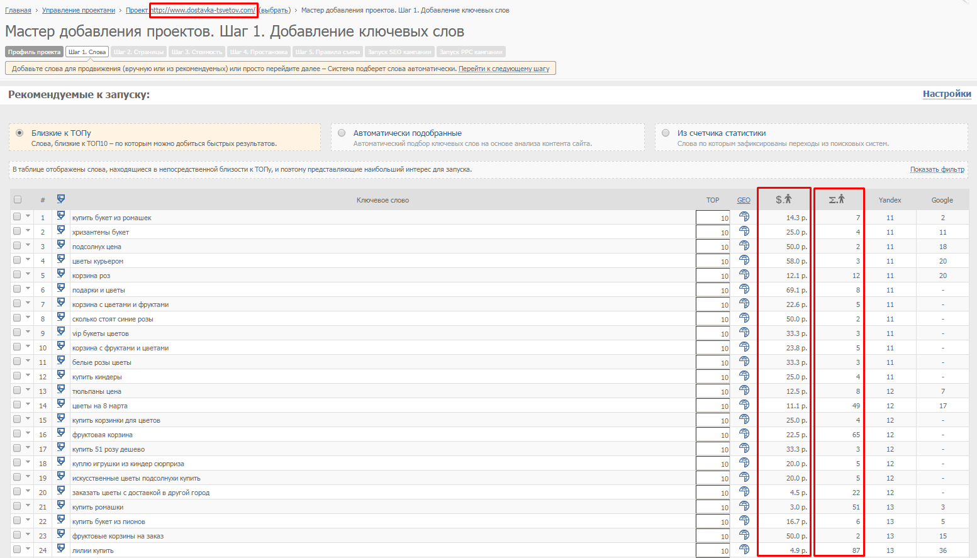Open 'Настройки' link
The width and height of the screenshot is (977, 558).
[x=947, y=94]
